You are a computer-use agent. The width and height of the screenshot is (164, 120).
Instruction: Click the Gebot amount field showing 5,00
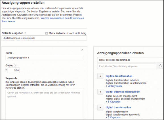click(14, 70)
